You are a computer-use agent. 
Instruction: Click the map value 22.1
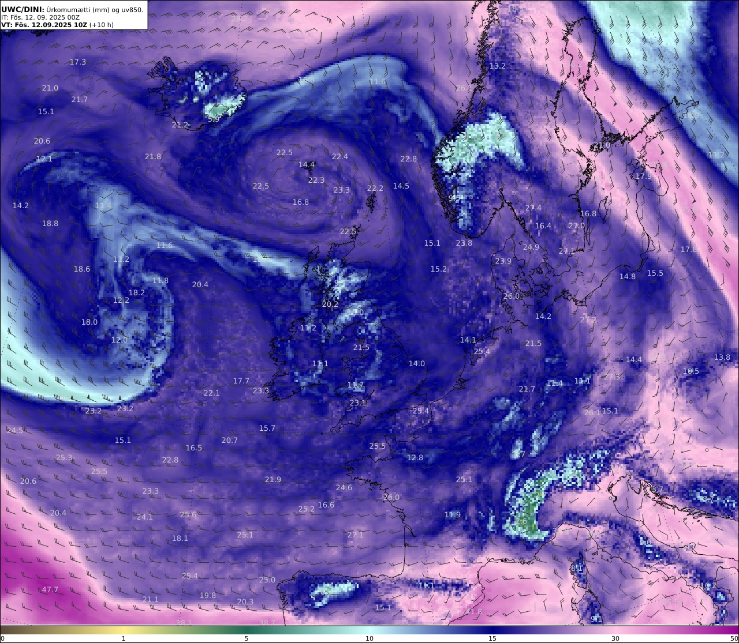(212, 393)
